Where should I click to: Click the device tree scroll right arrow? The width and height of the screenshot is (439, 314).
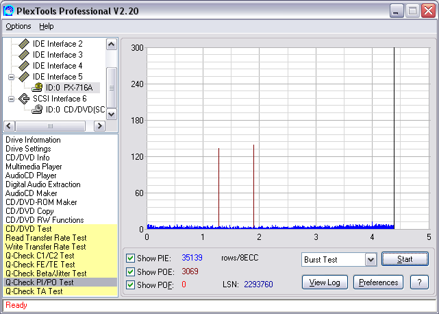coord(99,126)
